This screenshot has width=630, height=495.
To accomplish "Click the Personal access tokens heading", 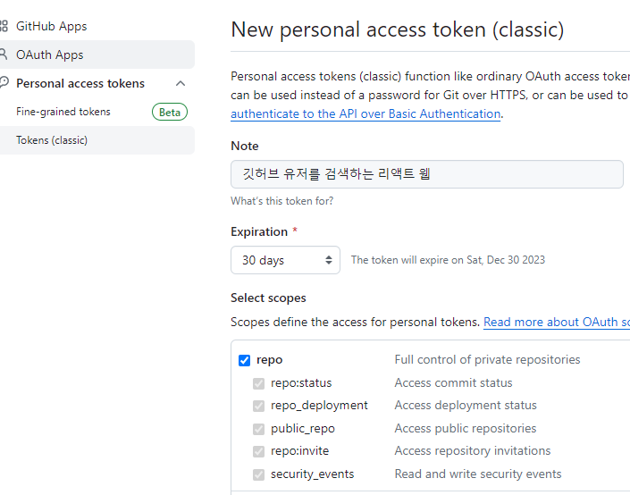I will (x=80, y=83).
